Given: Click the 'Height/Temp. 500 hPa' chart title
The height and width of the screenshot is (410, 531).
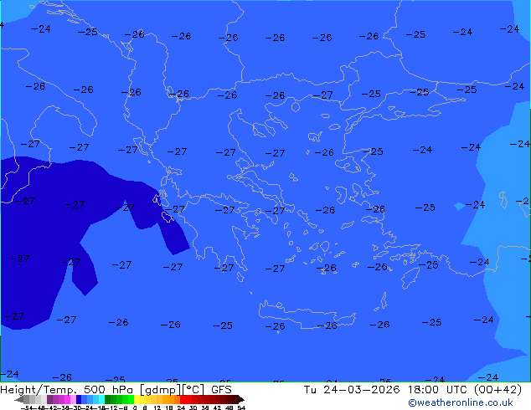Looking at the screenshot, I should (69, 390).
